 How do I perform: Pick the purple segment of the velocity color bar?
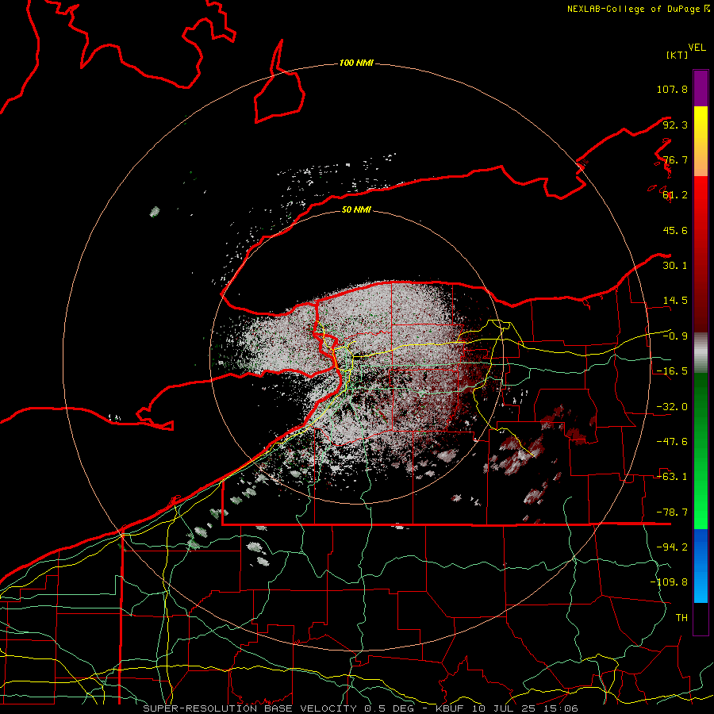pos(701,88)
